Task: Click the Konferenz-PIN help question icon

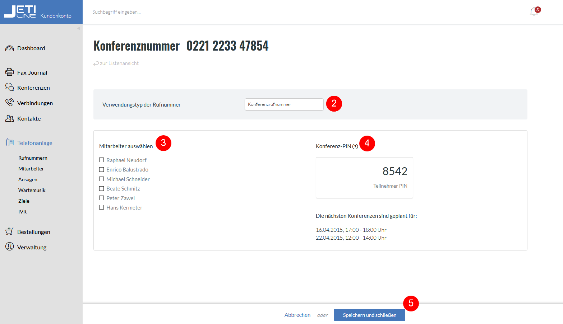Action: tap(355, 146)
